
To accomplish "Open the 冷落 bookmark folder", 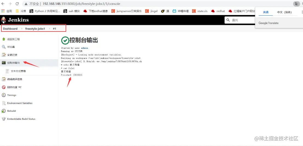I will 21,11.
